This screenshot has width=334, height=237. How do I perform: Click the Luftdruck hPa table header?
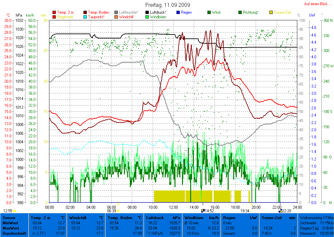coord(163,217)
